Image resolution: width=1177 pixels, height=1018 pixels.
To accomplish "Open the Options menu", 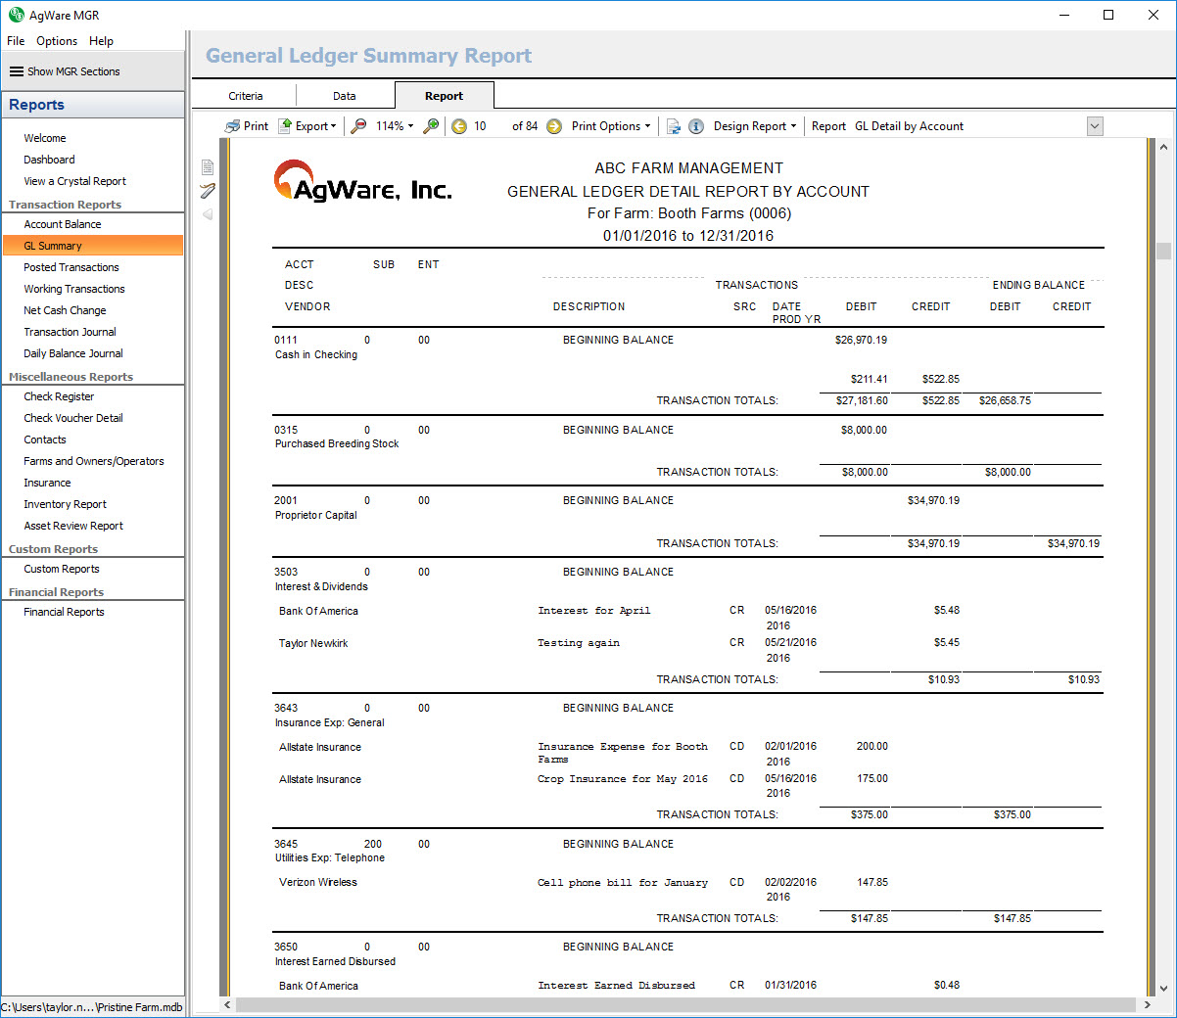I will click(x=57, y=41).
